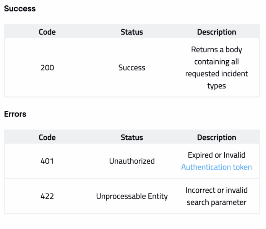Click the 'requested incident types' text
266x229 pixels.
point(216,80)
